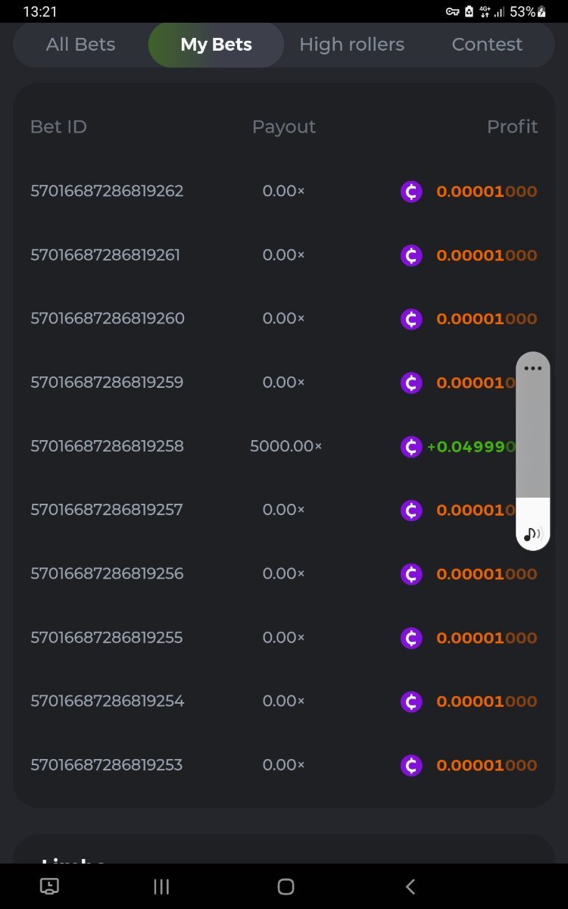This screenshot has height=909, width=568.
Task: Tap the coin icon for bet ending 9255
Action: point(411,638)
